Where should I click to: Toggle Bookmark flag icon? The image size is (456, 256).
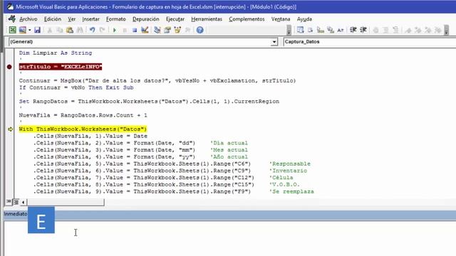[408, 30]
